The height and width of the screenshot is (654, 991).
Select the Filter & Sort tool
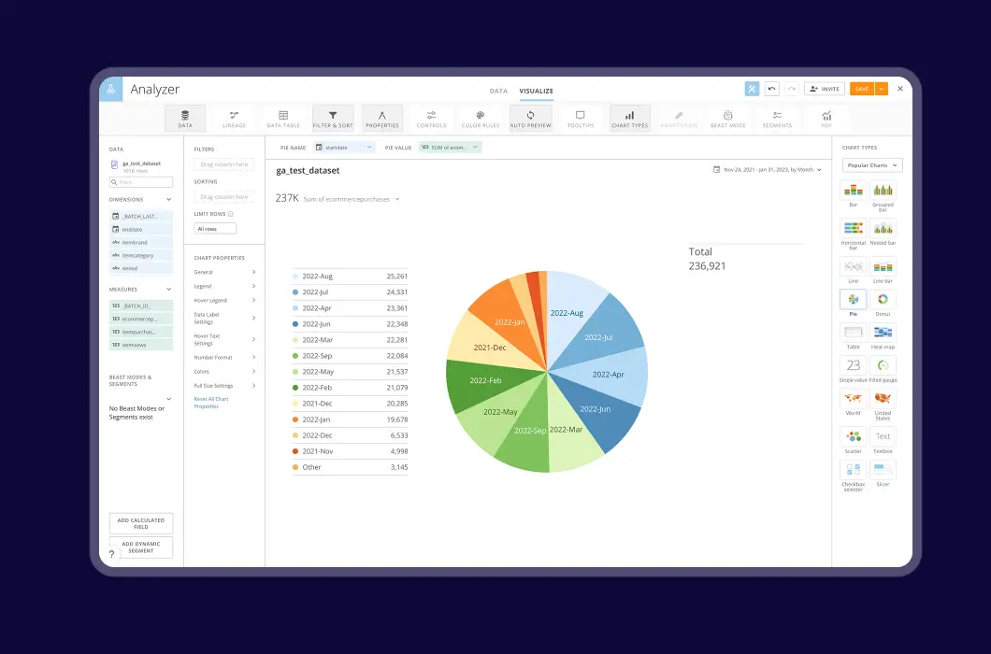pos(333,117)
